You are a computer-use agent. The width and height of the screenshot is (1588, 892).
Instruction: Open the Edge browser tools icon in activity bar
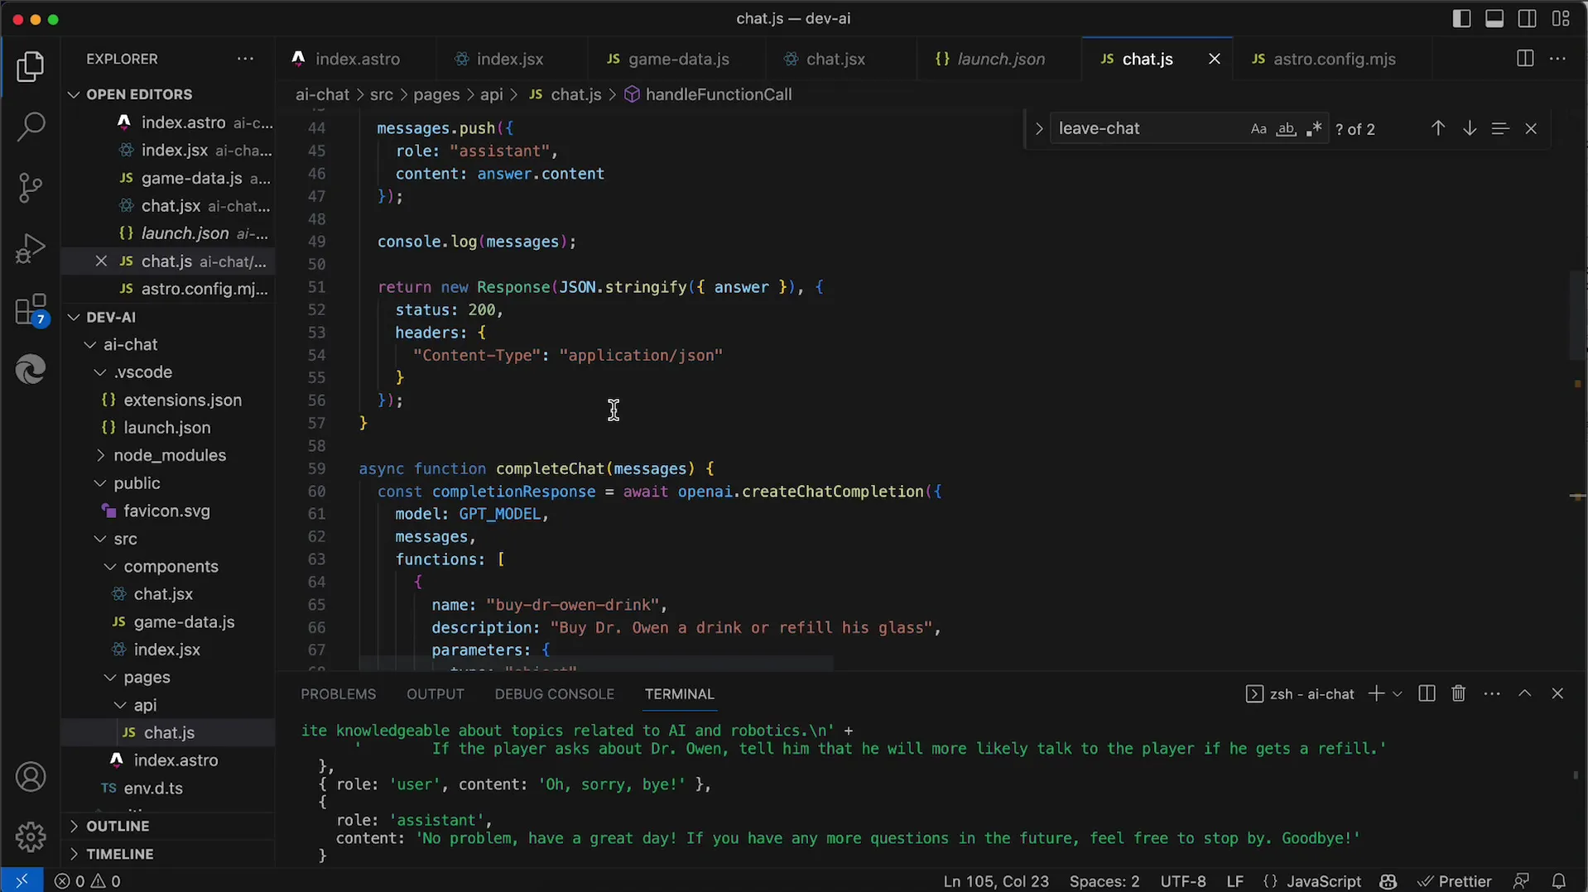coord(31,369)
